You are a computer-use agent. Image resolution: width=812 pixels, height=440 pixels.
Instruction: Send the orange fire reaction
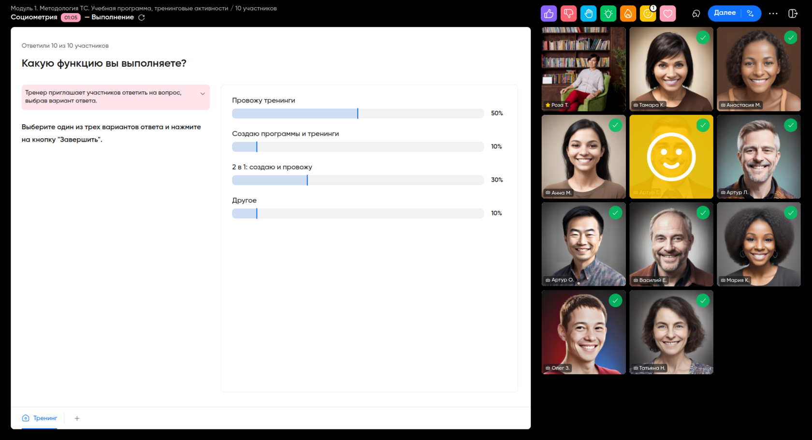tap(628, 14)
